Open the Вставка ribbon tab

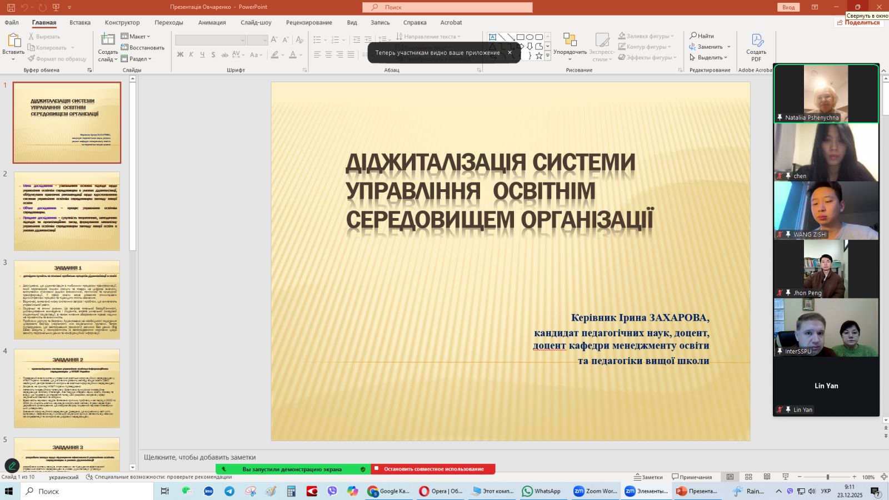(80, 23)
